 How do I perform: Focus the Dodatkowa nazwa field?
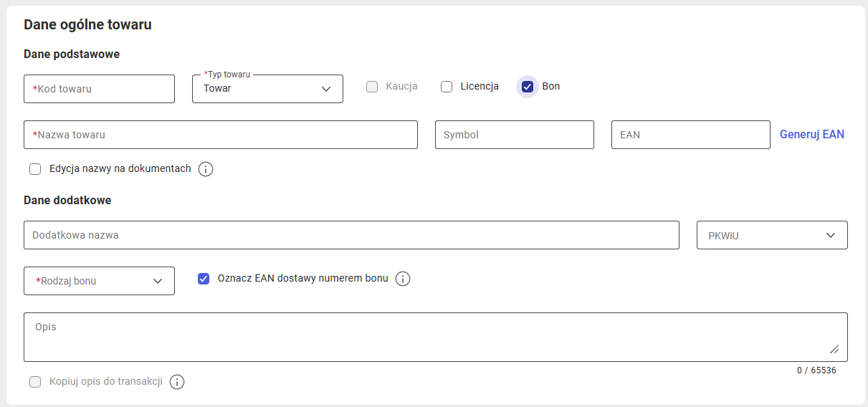[351, 235]
